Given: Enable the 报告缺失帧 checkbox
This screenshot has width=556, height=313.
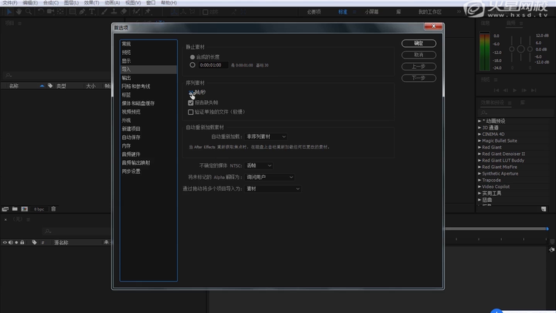Looking at the screenshot, I should pos(191,103).
